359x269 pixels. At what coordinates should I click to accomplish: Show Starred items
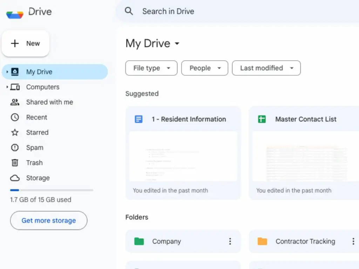[55, 132]
